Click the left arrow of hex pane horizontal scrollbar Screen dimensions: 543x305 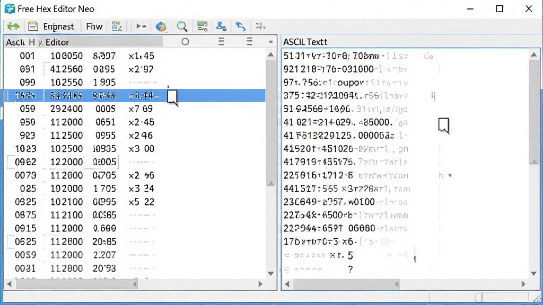point(9,284)
